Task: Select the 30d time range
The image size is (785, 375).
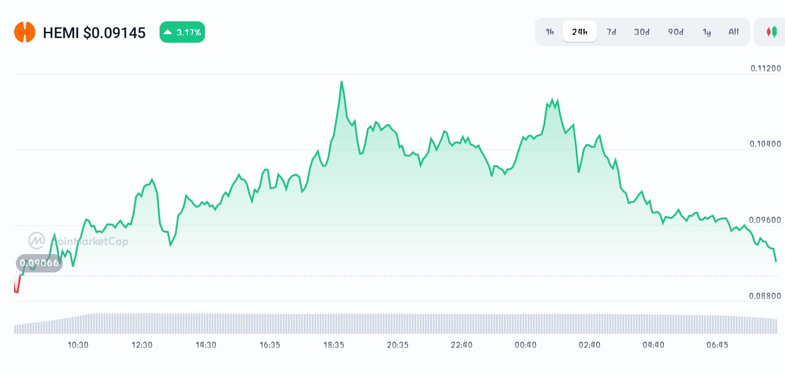Action: point(642,32)
